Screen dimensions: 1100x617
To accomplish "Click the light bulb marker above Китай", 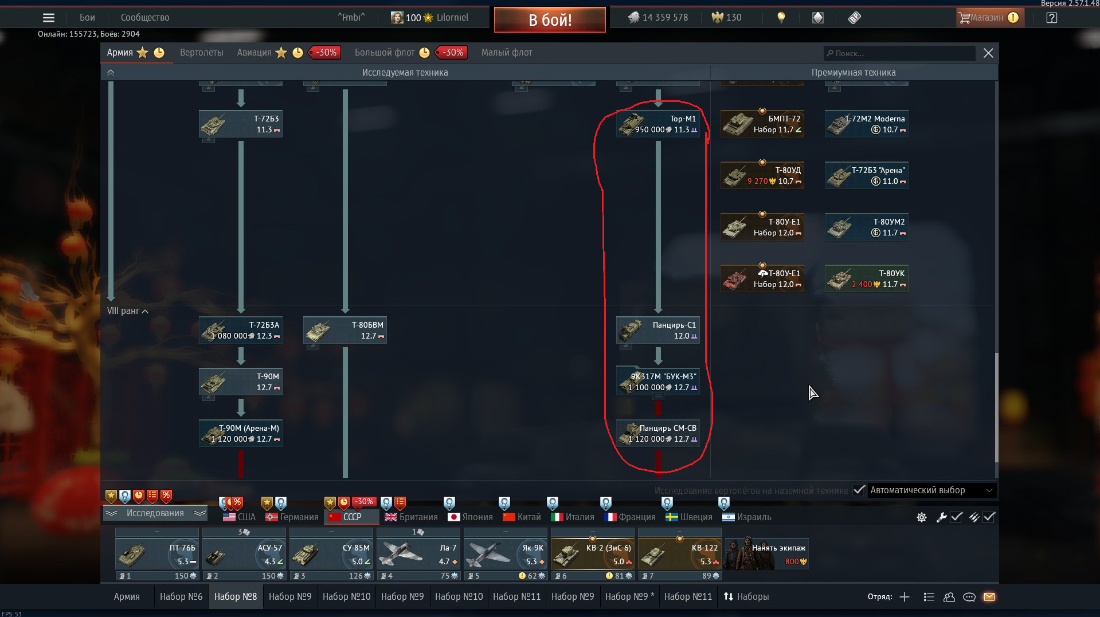I will [504, 503].
